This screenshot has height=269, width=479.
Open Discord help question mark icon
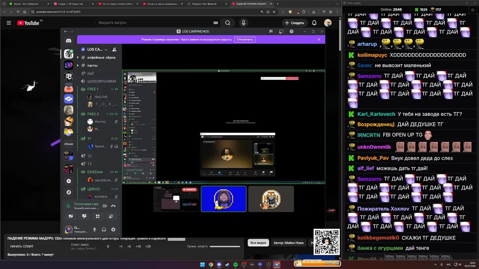click(292, 31)
